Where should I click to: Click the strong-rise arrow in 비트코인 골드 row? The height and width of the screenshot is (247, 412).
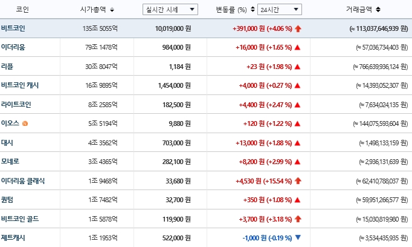tap(298, 219)
